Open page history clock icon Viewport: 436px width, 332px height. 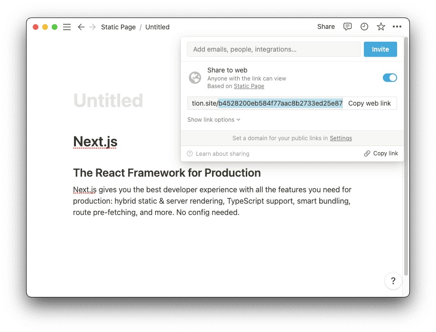[364, 27]
